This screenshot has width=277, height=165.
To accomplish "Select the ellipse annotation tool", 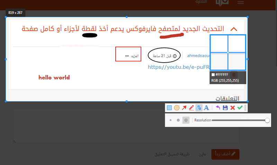I will tap(177, 108).
